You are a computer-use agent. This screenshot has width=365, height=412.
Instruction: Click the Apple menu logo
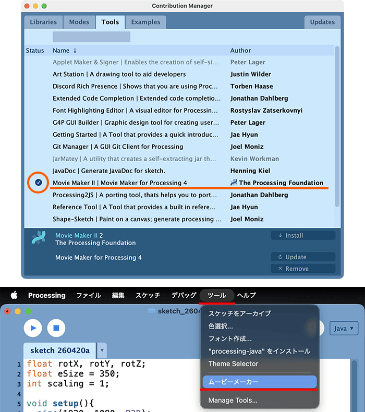pos(14,295)
